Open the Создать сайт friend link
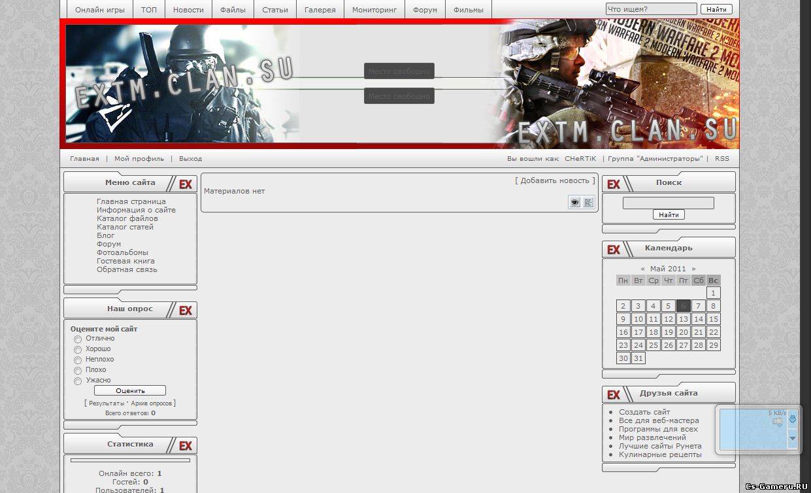 tap(644, 412)
